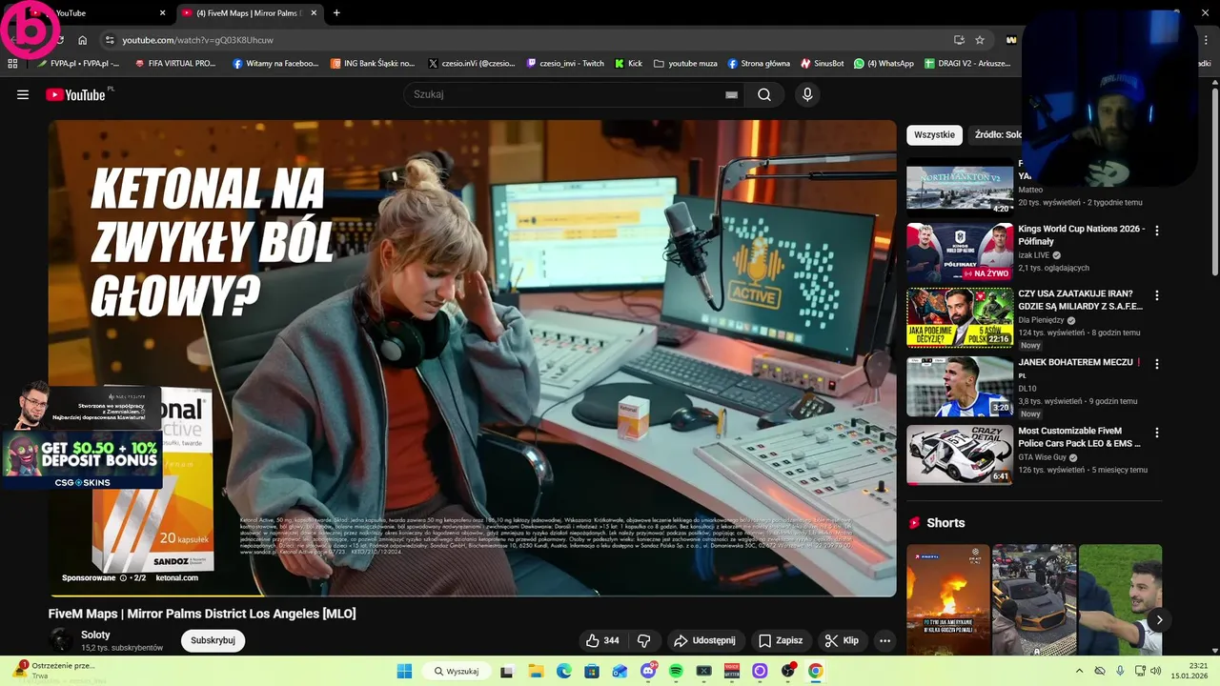Like the video with 344 likes
Screen dimensions: 1220x686
point(601,640)
